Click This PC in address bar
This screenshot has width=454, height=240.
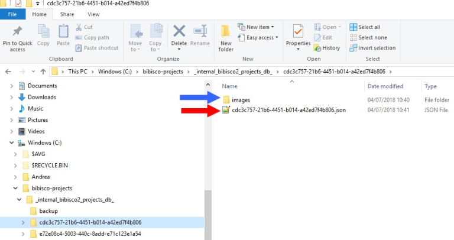[x=77, y=72]
